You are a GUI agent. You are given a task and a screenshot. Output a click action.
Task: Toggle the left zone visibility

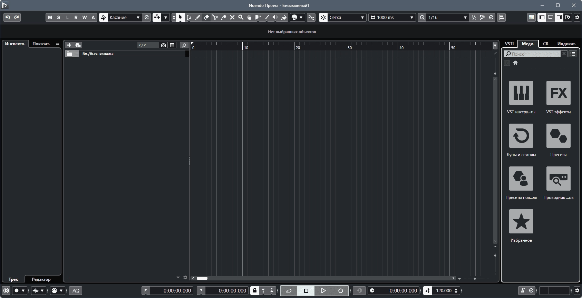542,17
